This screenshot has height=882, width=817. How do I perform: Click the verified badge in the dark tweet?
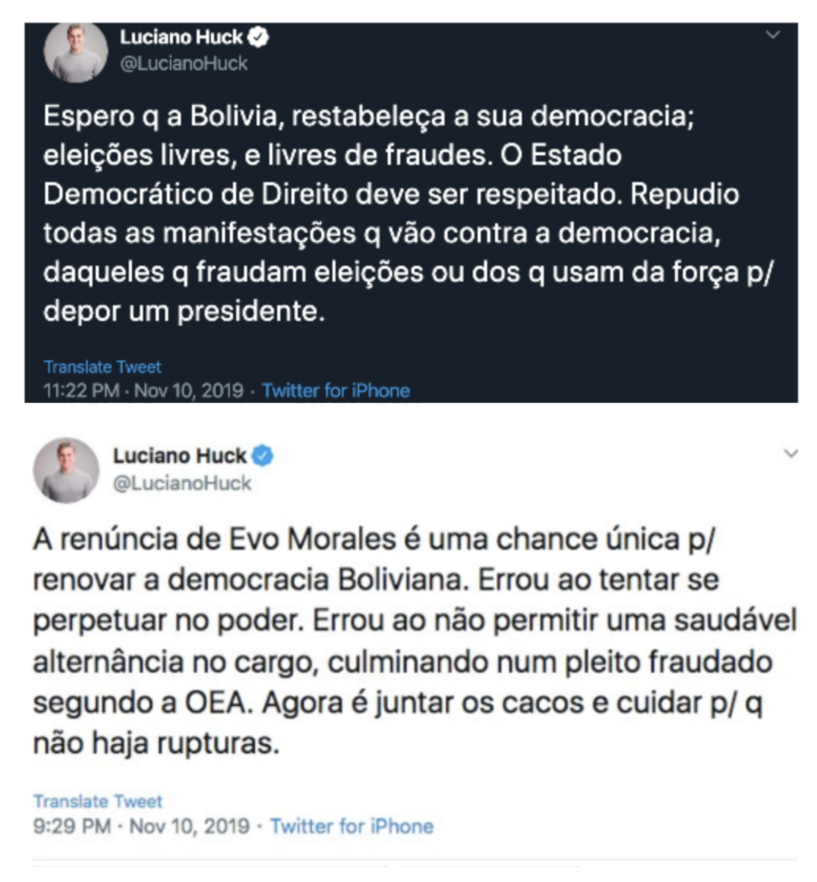coord(258,37)
